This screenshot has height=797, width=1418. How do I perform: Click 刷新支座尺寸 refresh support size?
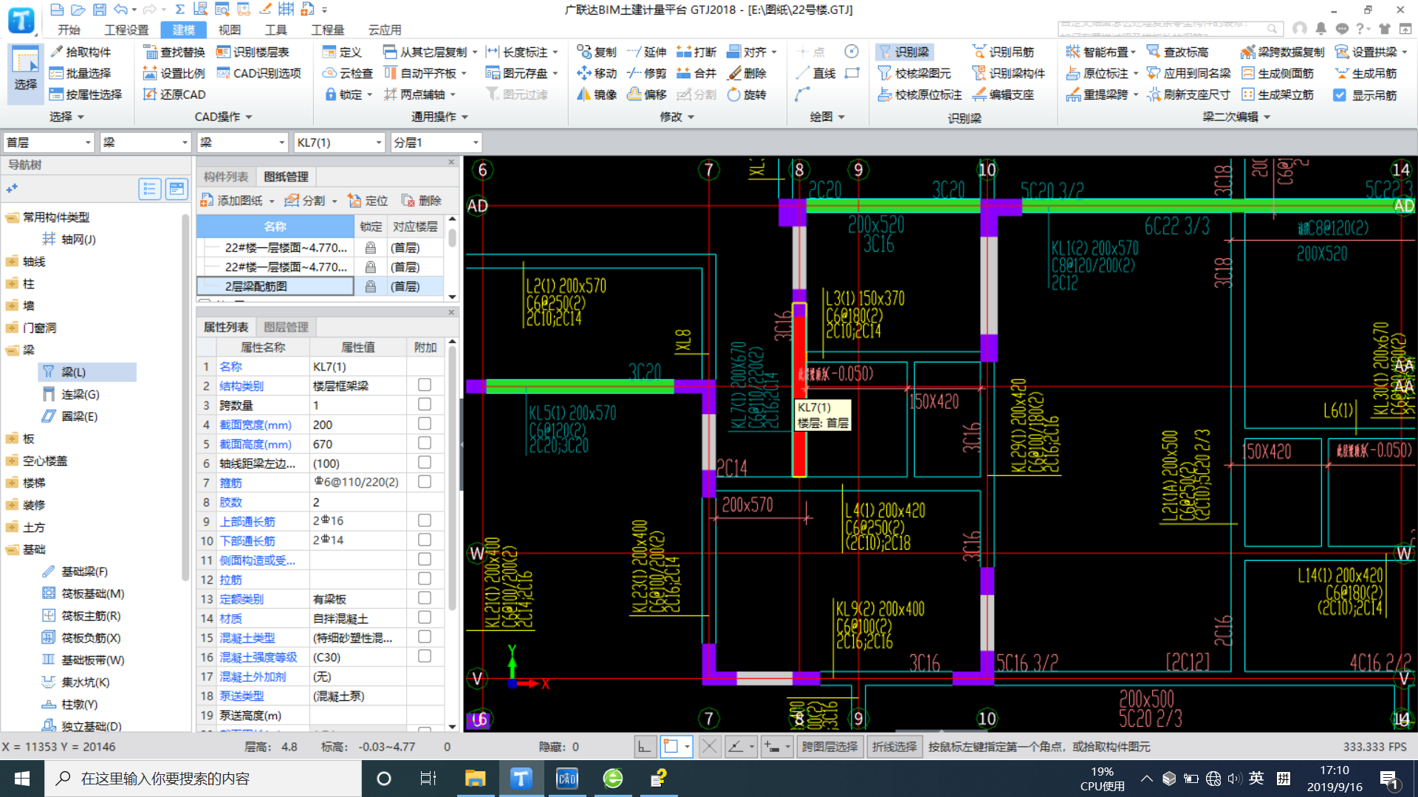point(1188,94)
